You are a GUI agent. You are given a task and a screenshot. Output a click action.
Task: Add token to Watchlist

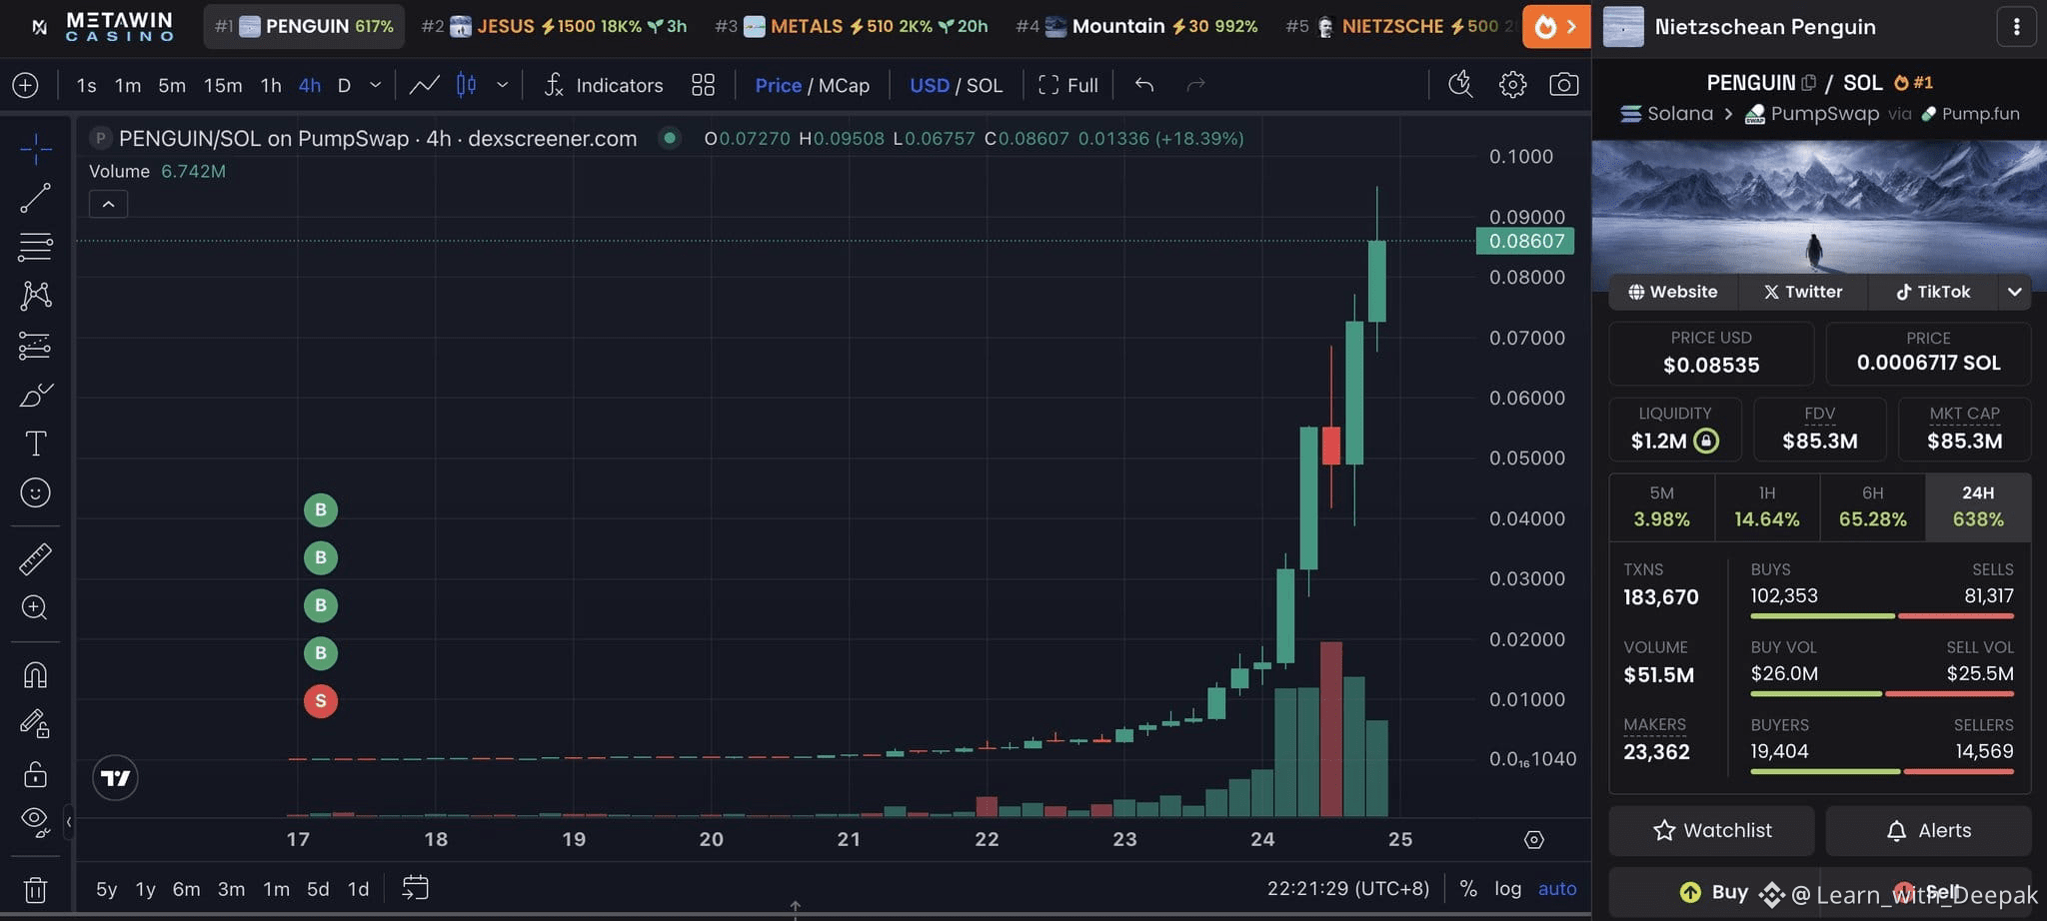tap(1711, 831)
